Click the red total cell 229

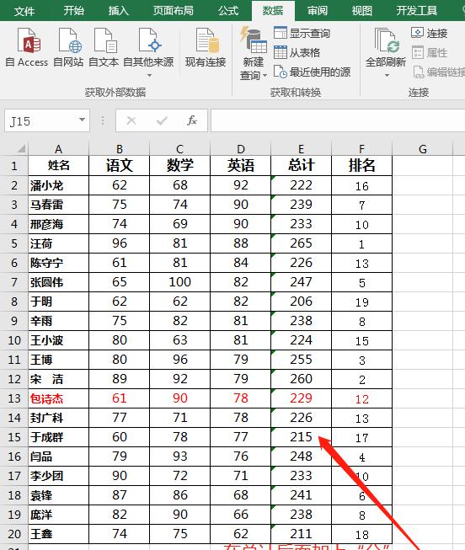click(301, 398)
